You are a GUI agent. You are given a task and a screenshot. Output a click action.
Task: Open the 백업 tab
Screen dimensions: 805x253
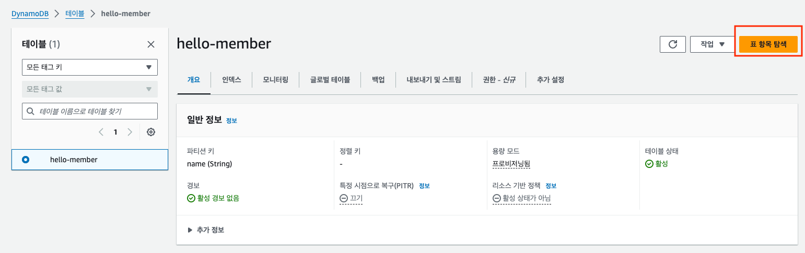point(379,80)
